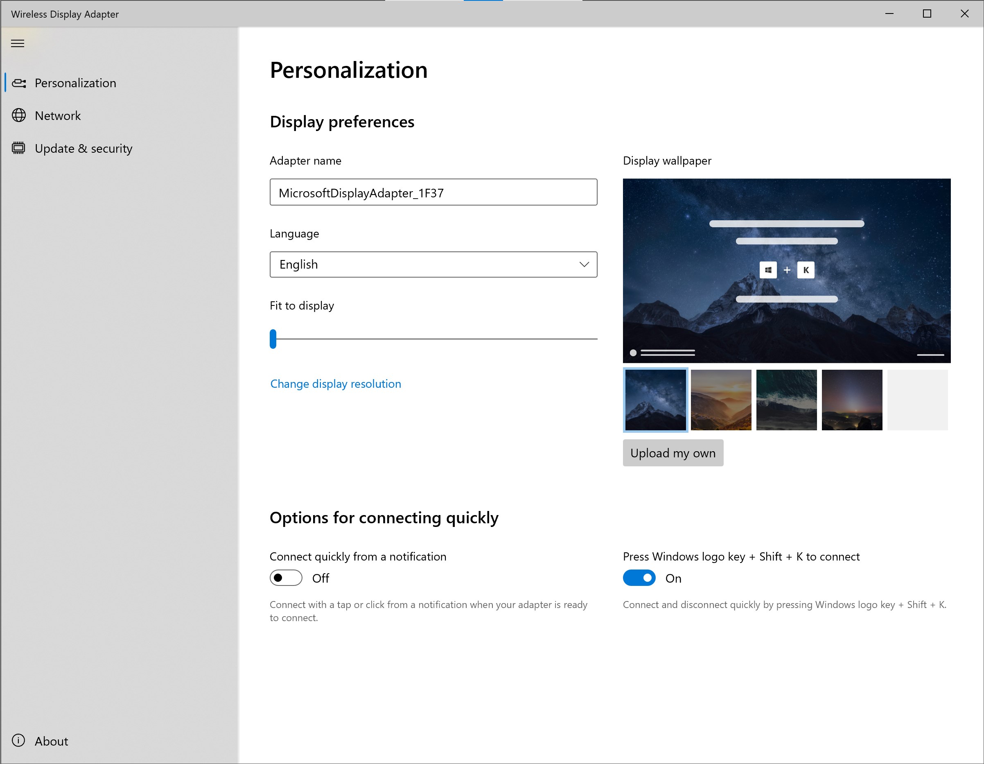Select the ocean waves wallpaper thumbnail
Image resolution: width=984 pixels, height=764 pixels.
click(786, 400)
